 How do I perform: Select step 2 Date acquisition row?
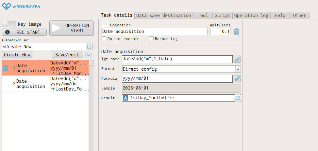[x=45, y=84]
